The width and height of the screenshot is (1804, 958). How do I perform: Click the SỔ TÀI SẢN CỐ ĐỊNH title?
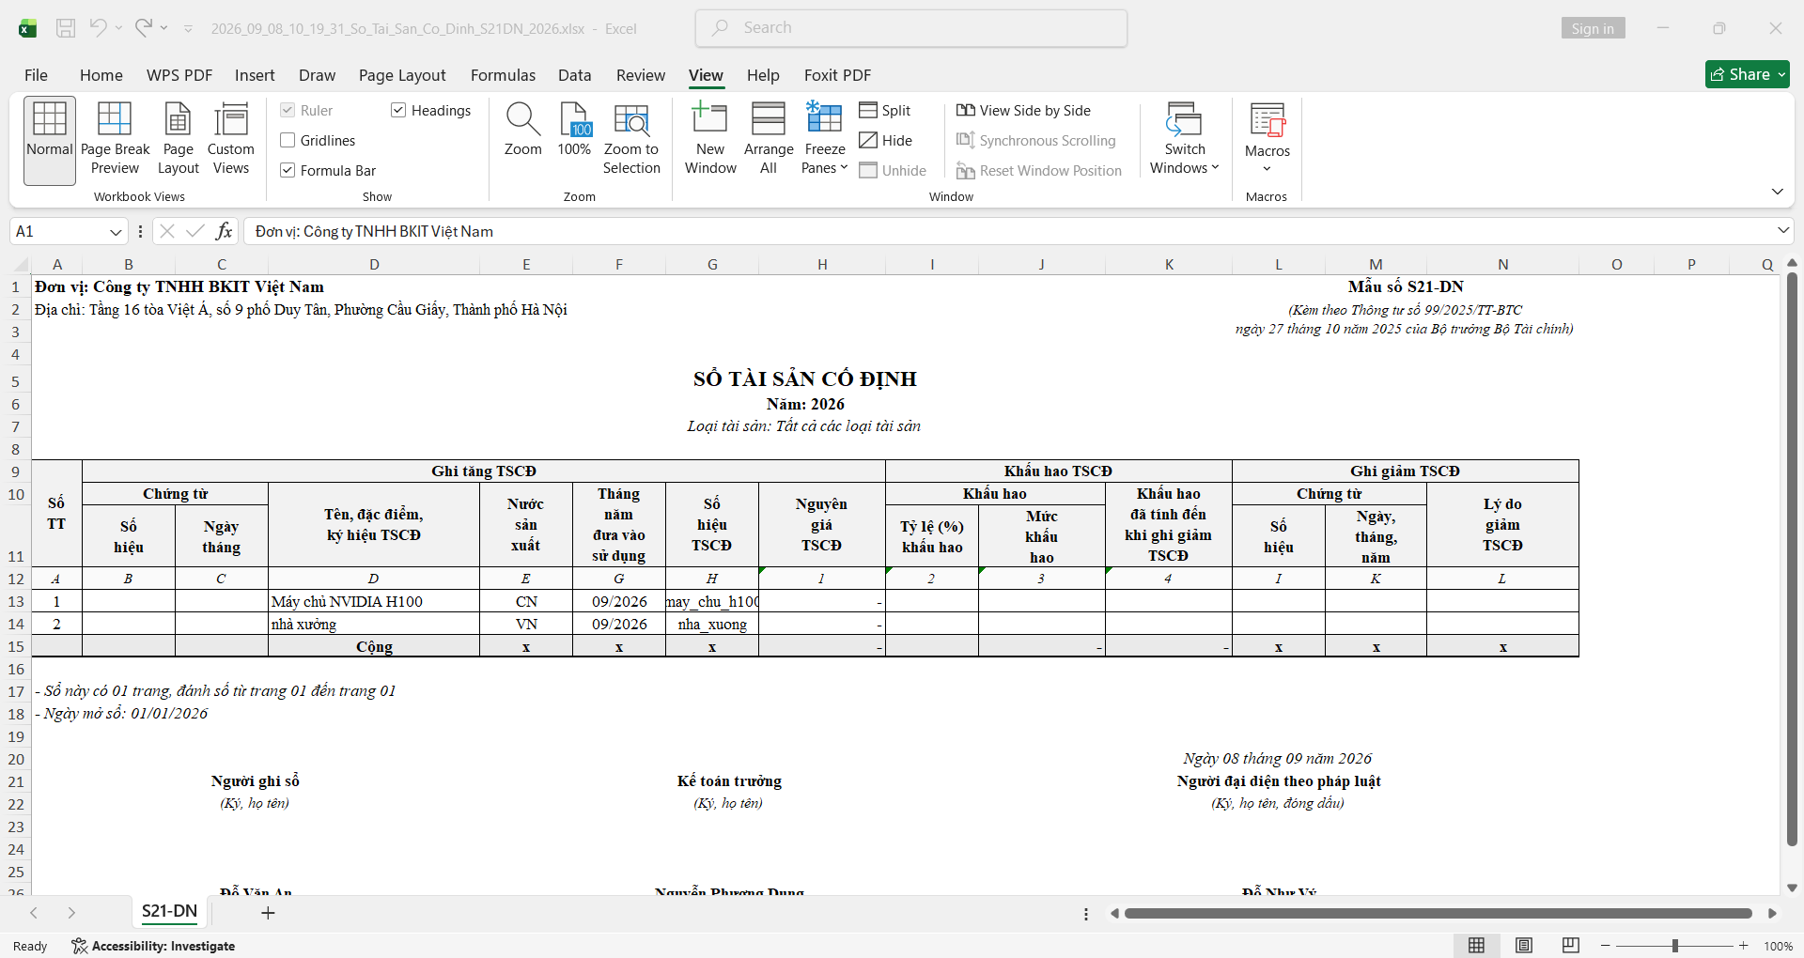[805, 379]
